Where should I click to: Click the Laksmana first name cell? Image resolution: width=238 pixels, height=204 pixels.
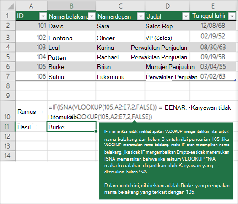(120, 76)
